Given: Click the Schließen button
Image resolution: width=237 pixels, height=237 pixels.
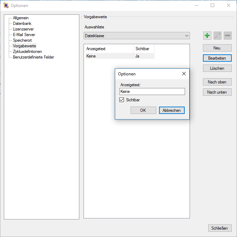Looking at the screenshot, I should [x=220, y=228].
